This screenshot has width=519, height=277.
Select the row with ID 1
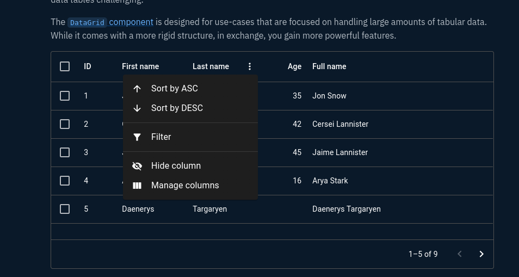point(65,96)
